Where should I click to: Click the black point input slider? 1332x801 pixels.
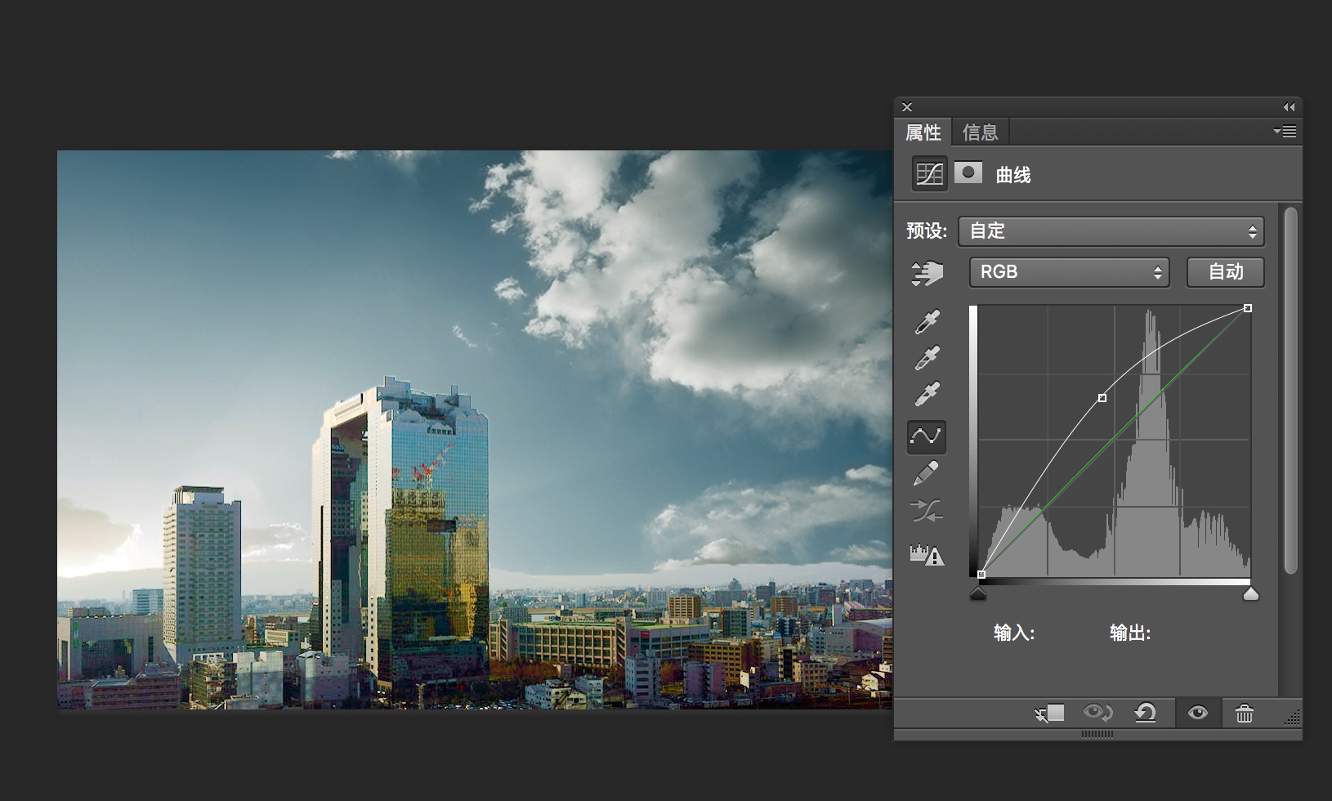[978, 594]
